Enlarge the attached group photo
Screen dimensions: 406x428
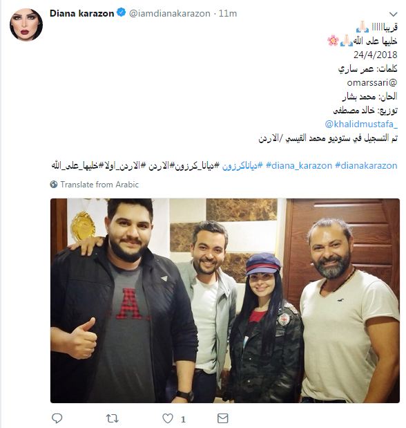[x=225, y=301]
